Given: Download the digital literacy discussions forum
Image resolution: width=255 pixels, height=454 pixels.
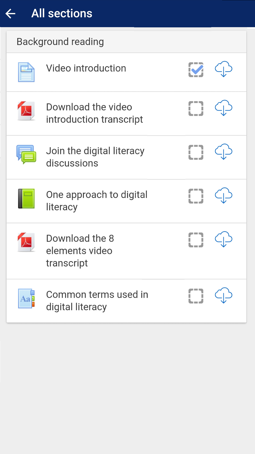Looking at the screenshot, I should pos(223,152).
